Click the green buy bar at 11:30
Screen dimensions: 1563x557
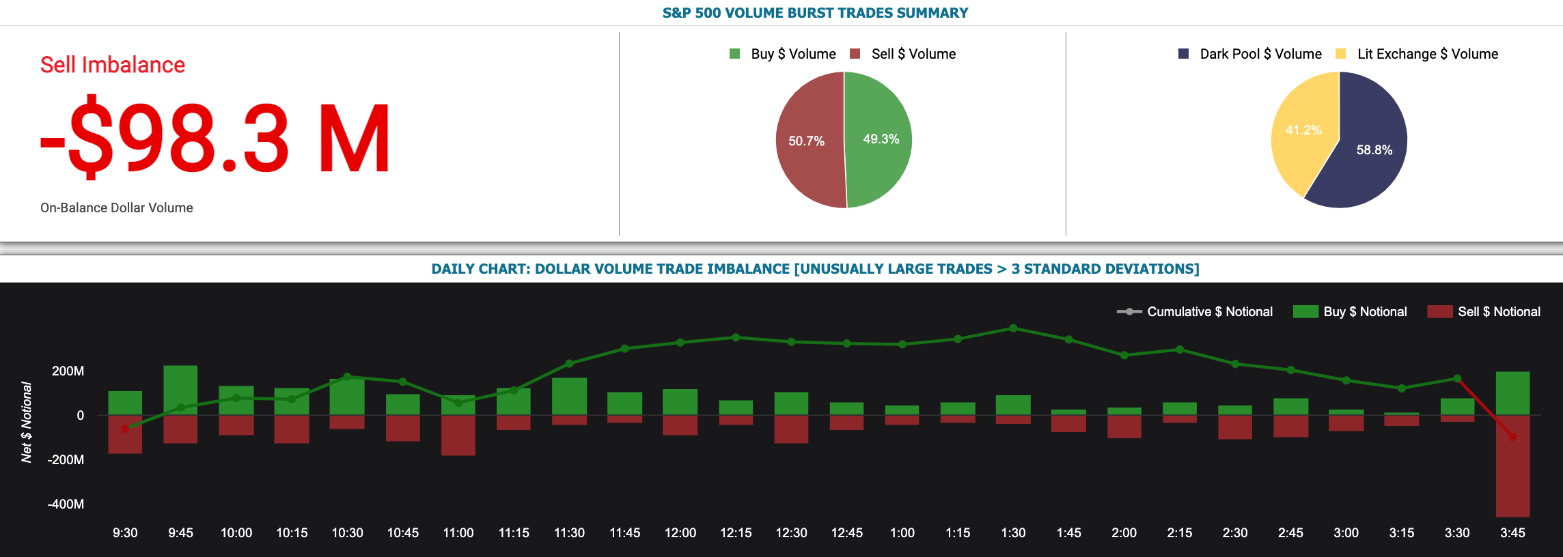click(570, 397)
